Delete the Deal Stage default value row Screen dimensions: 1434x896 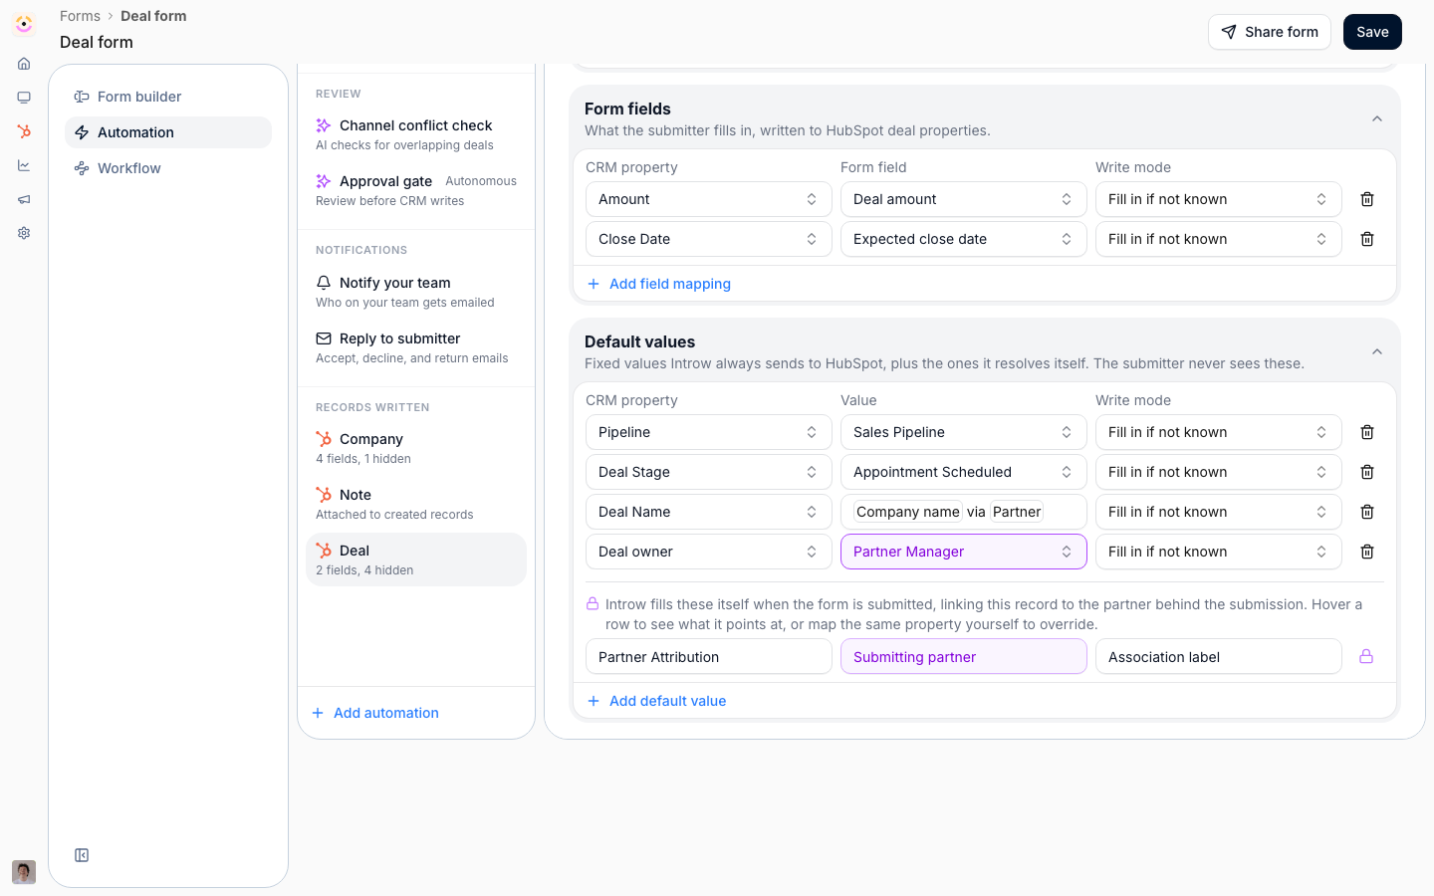coord(1367,472)
